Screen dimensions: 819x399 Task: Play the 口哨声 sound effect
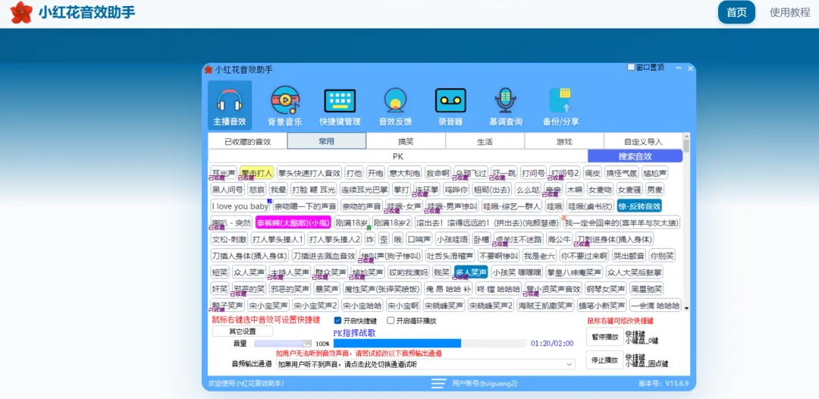click(x=419, y=239)
